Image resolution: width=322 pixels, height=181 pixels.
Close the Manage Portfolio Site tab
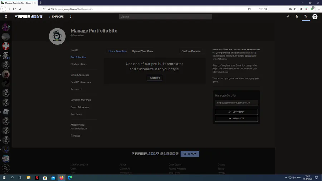(35, 3)
